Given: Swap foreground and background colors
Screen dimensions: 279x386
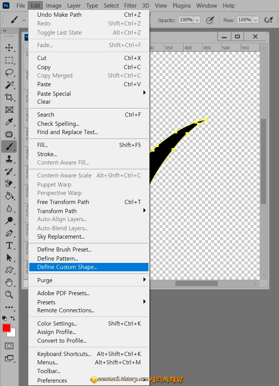Looking at the screenshot, I should click(x=13, y=318).
